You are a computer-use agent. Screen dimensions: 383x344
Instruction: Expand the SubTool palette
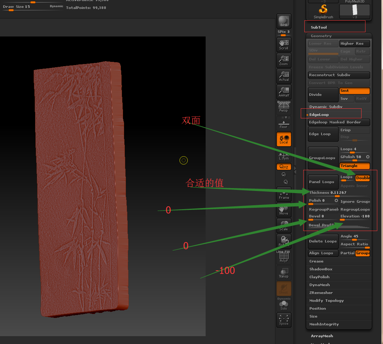(x=319, y=28)
